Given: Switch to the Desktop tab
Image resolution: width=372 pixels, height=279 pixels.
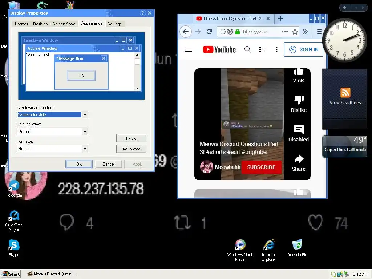Looking at the screenshot, I should click(x=40, y=24).
